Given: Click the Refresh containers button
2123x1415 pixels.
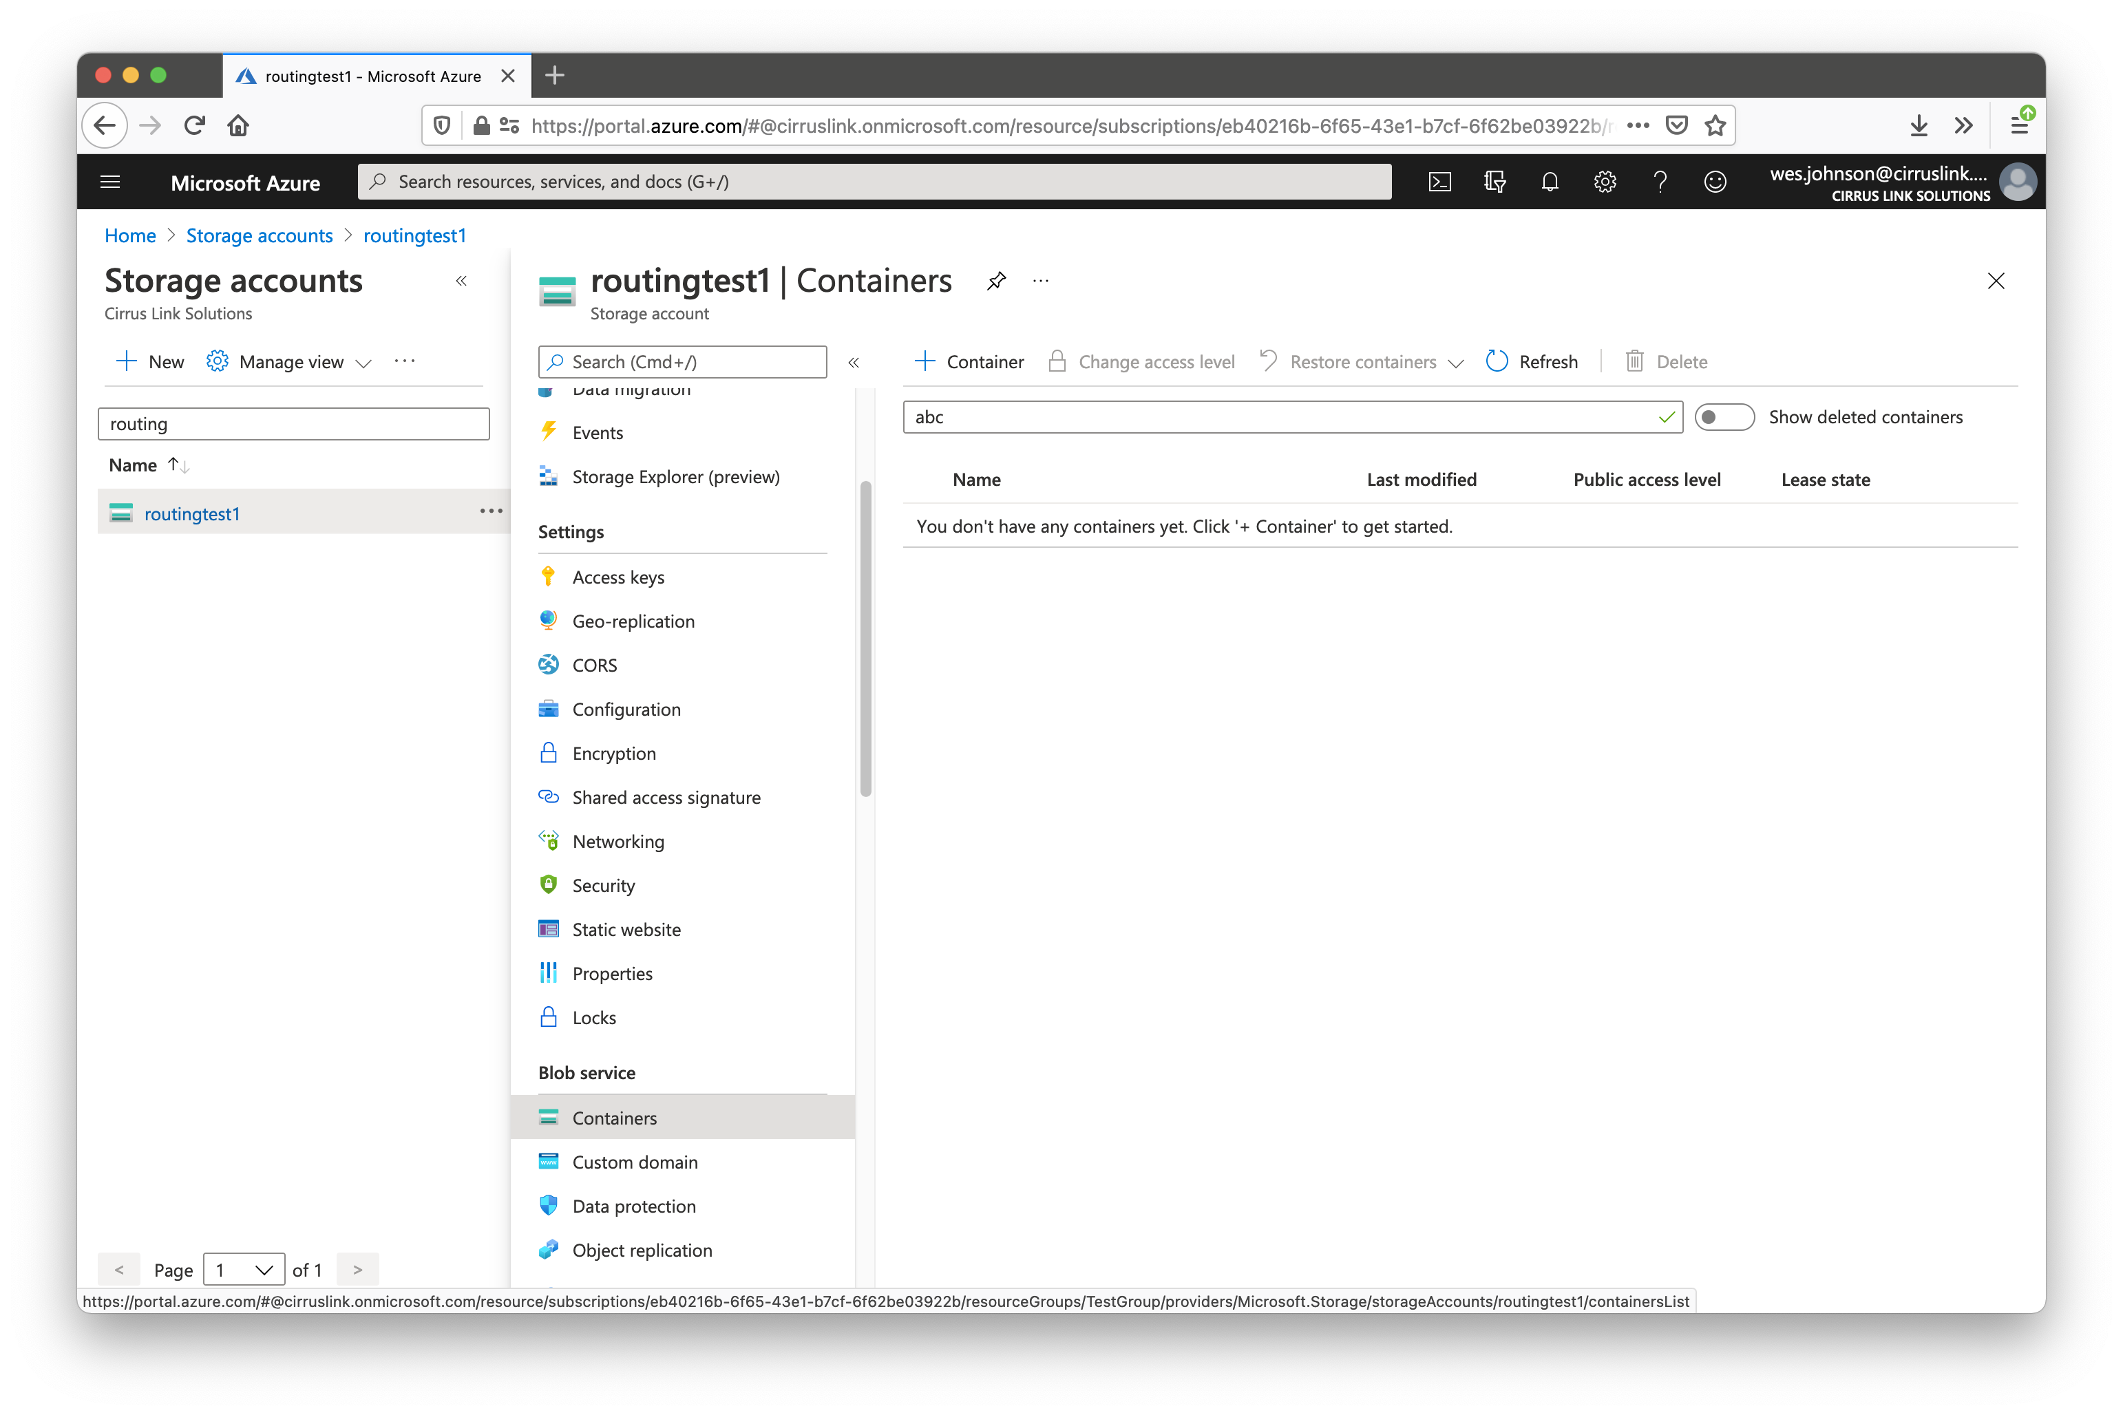Looking at the screenshot, I should [1532, 362].
